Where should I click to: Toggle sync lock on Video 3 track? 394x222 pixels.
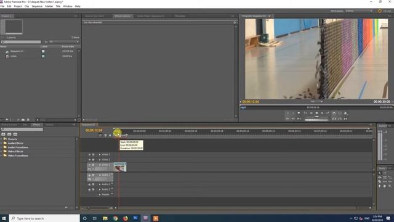pyautogui.click(x=93, y=155)
